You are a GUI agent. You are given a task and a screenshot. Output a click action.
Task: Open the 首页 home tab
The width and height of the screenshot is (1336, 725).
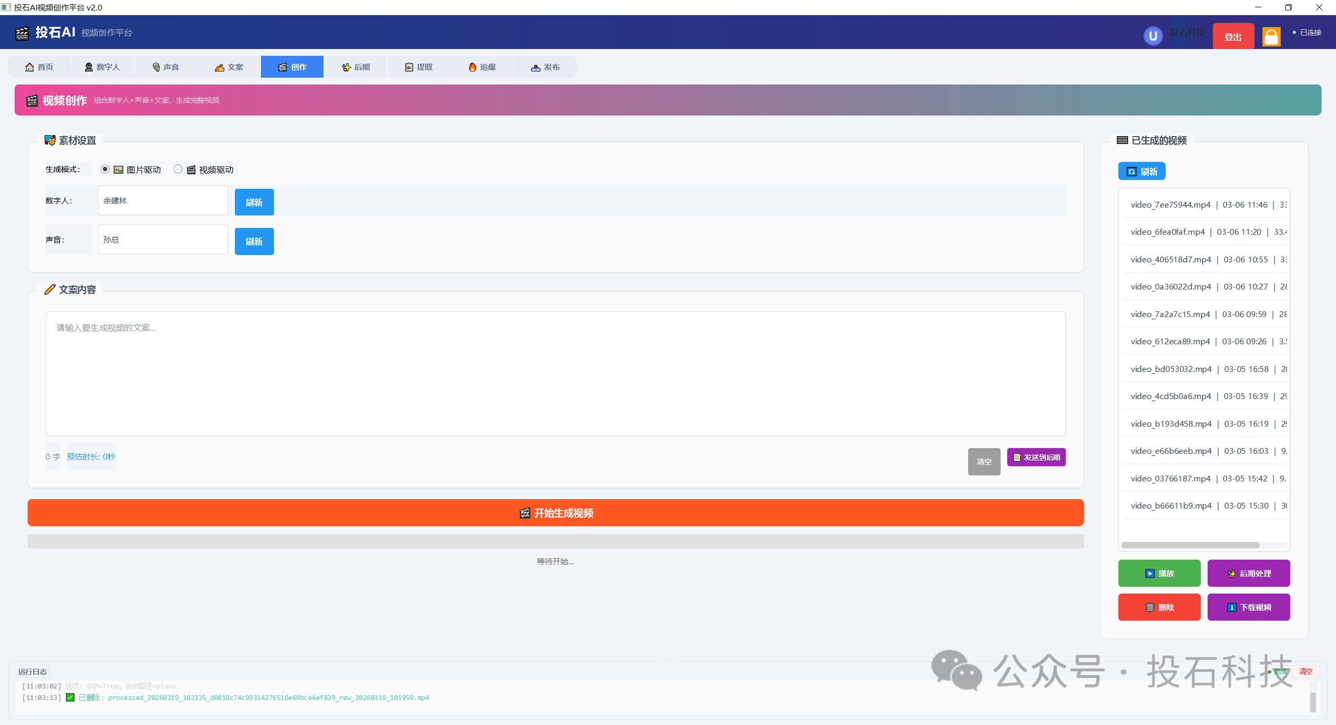39,67
